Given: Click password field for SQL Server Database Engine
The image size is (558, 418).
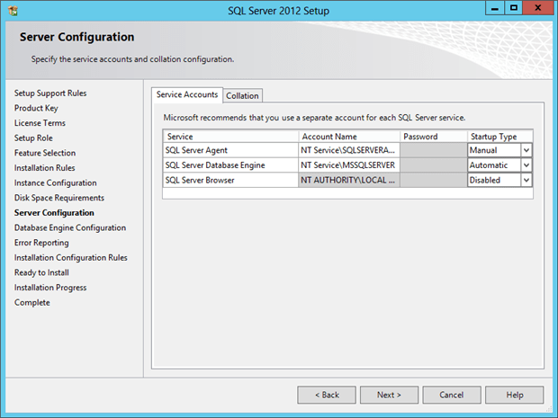Looking at the screenshot, I should click(x=434, y=165).
